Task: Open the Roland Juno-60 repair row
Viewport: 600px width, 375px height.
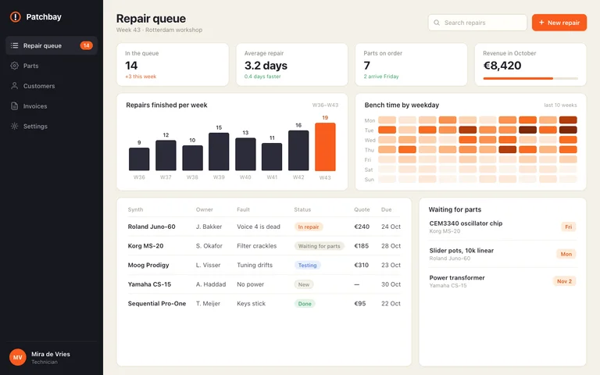Action: (x=264, y=227)
